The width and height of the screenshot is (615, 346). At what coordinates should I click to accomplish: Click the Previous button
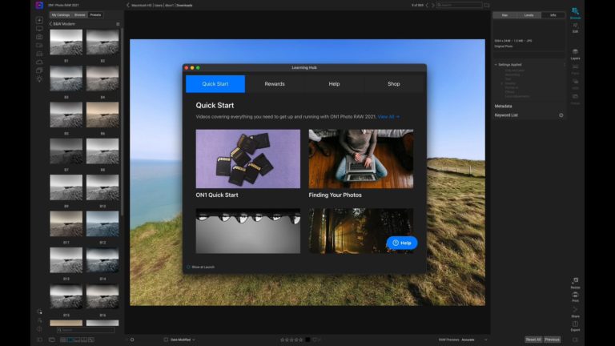552,340
